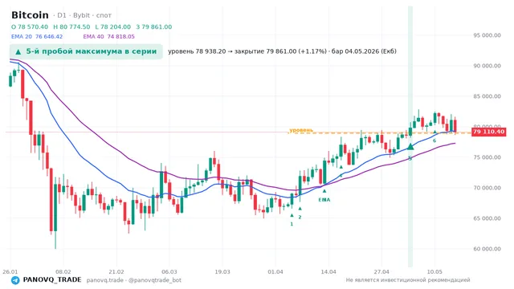This screenshot has width=514, height=289.
Task: Click the signal number 1 label
Action: tap(292, 224)
